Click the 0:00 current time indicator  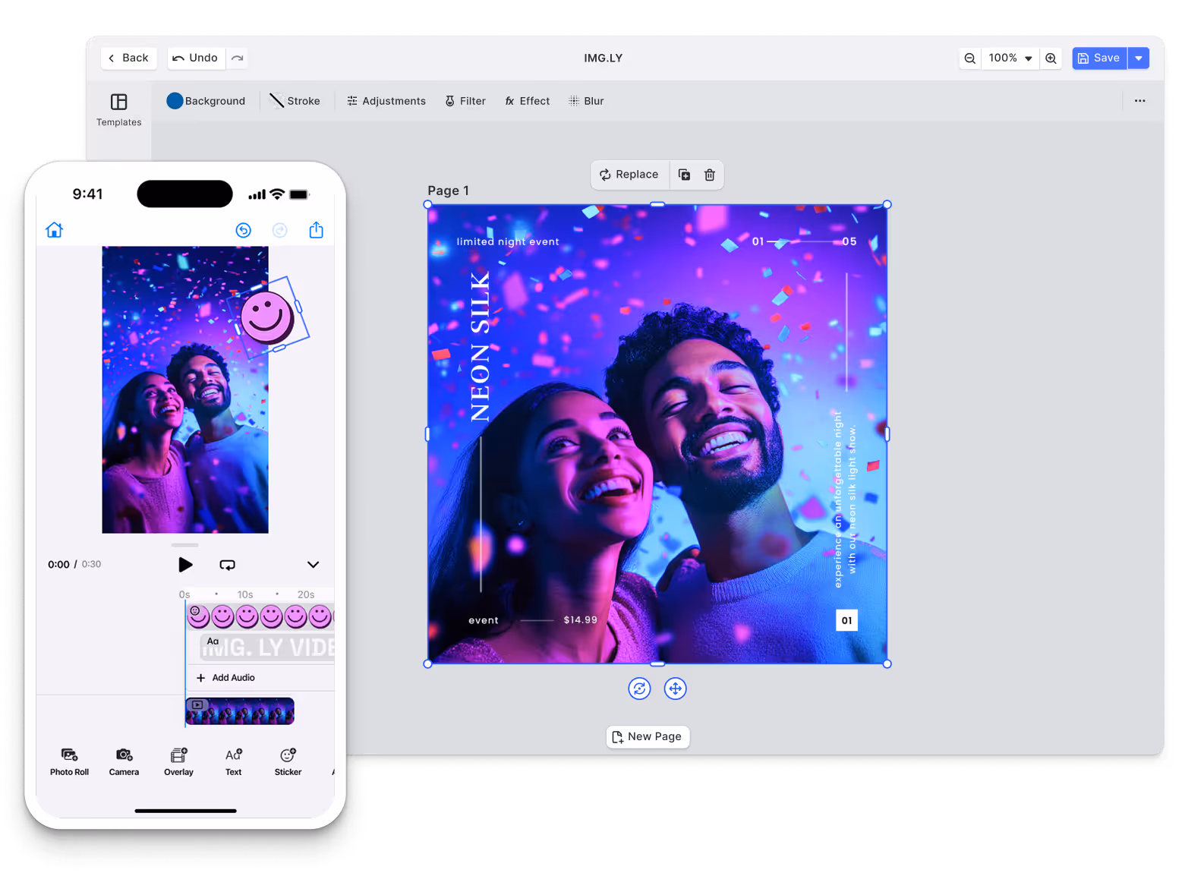coord(58,565)
